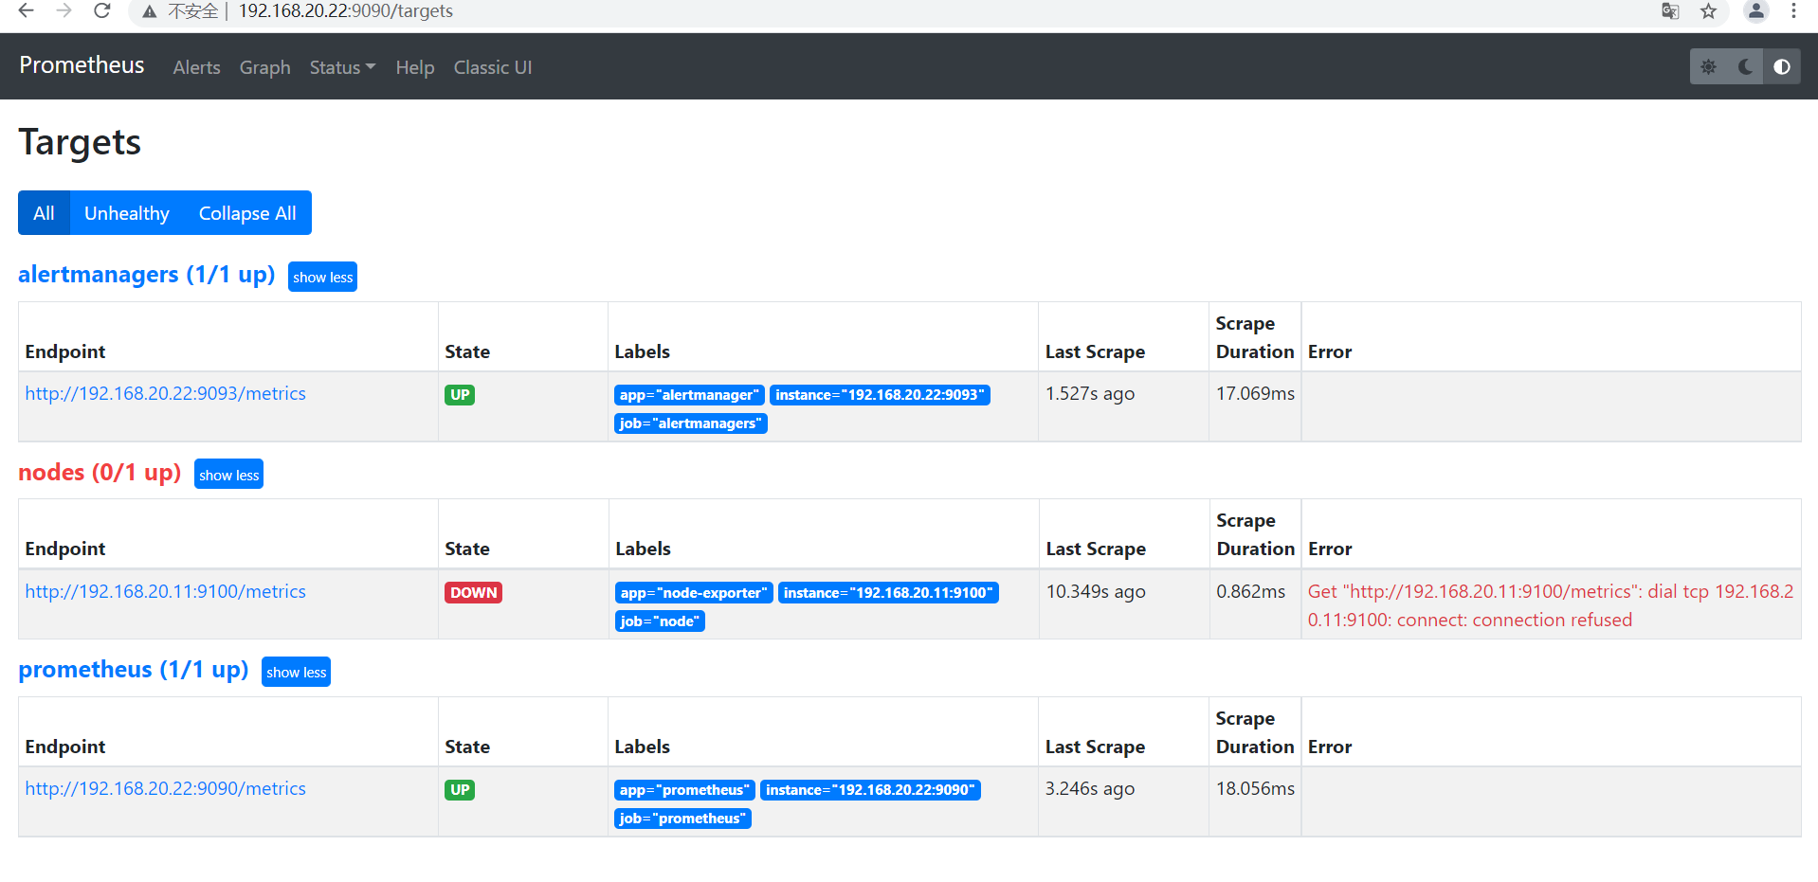Open the Graph page
Screen dimensions: 1818x882
(x=264, y=67)
